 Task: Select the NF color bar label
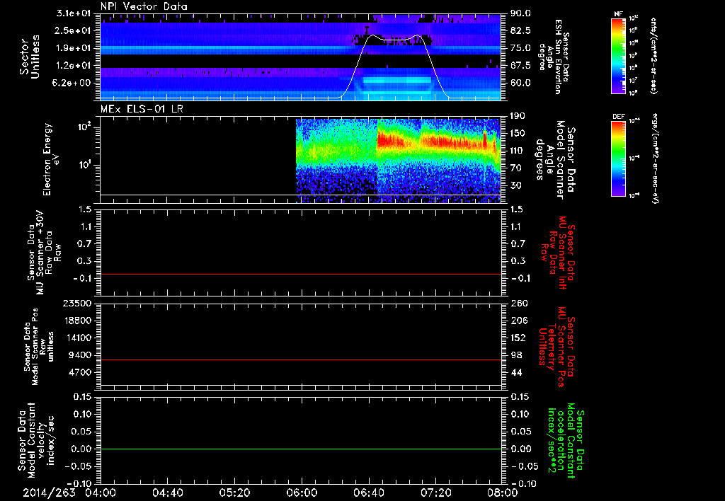(618, 14)
